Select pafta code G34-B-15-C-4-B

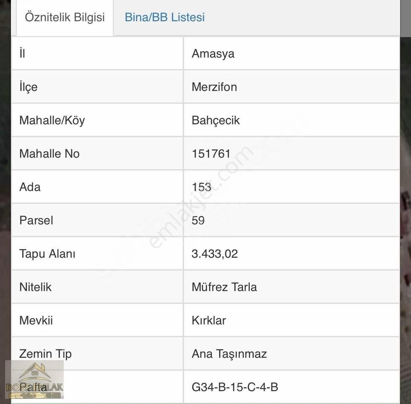pyautogui.click(x=235, y=387)
